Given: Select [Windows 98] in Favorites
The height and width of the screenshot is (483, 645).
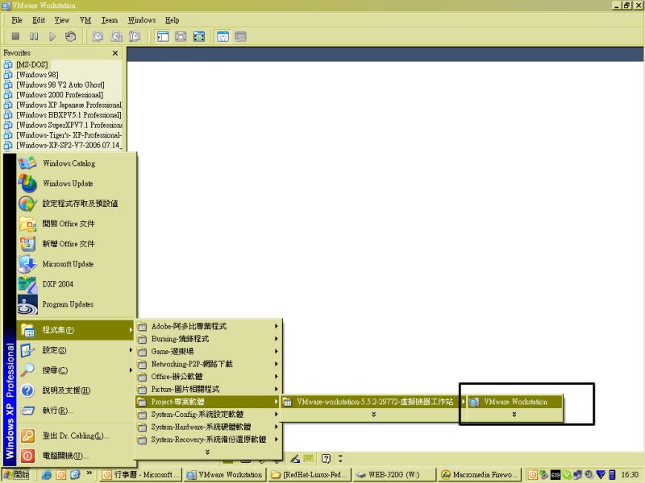Looking at the screenshot, I should [37, 74].
